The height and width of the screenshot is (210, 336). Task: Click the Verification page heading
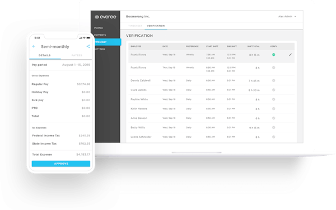pos(139,36)
